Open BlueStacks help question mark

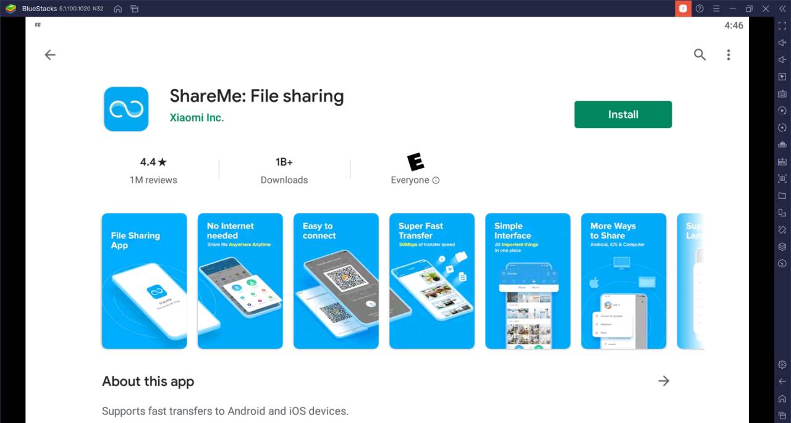(700, 9)
